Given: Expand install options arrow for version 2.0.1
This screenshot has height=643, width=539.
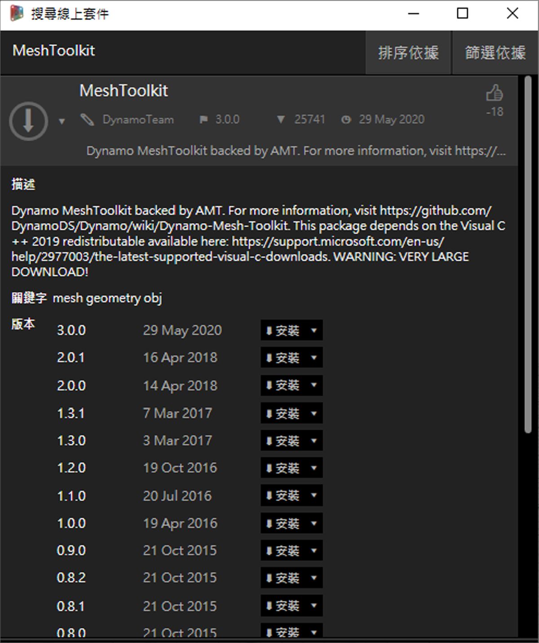Looking at the screenshot, I should (x=314, y=358).
